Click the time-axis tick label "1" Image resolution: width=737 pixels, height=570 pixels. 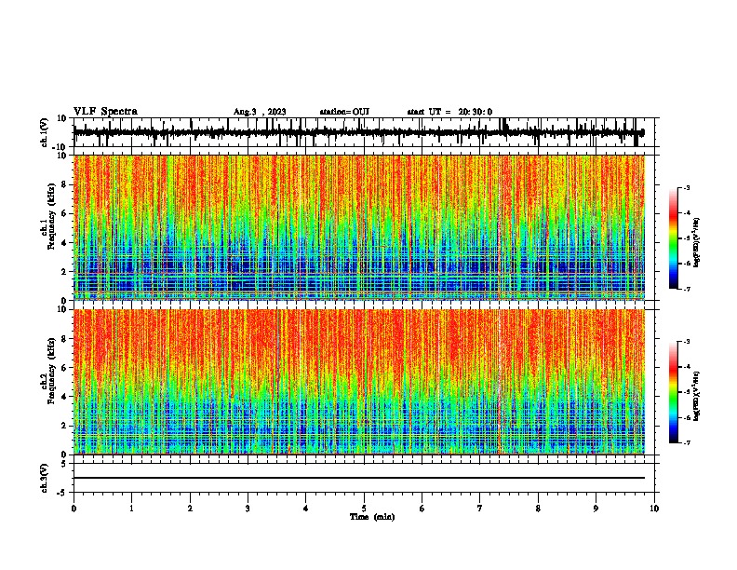click(x=131, y=509)
